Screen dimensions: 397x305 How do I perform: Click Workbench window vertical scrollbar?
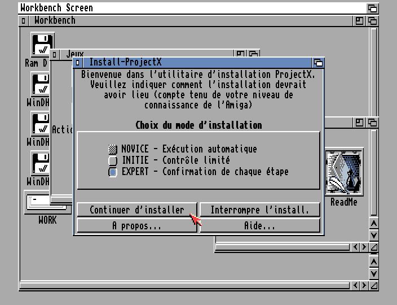pyautogui.click(x=374, y=72)
